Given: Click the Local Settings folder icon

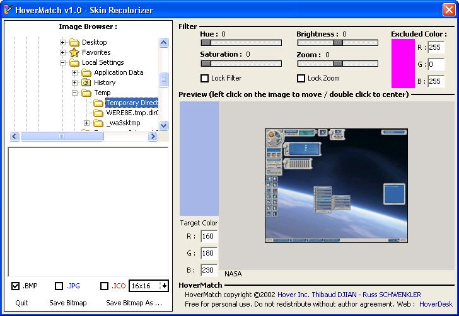Looking at the screenshot, I should (x=74, y=62).
